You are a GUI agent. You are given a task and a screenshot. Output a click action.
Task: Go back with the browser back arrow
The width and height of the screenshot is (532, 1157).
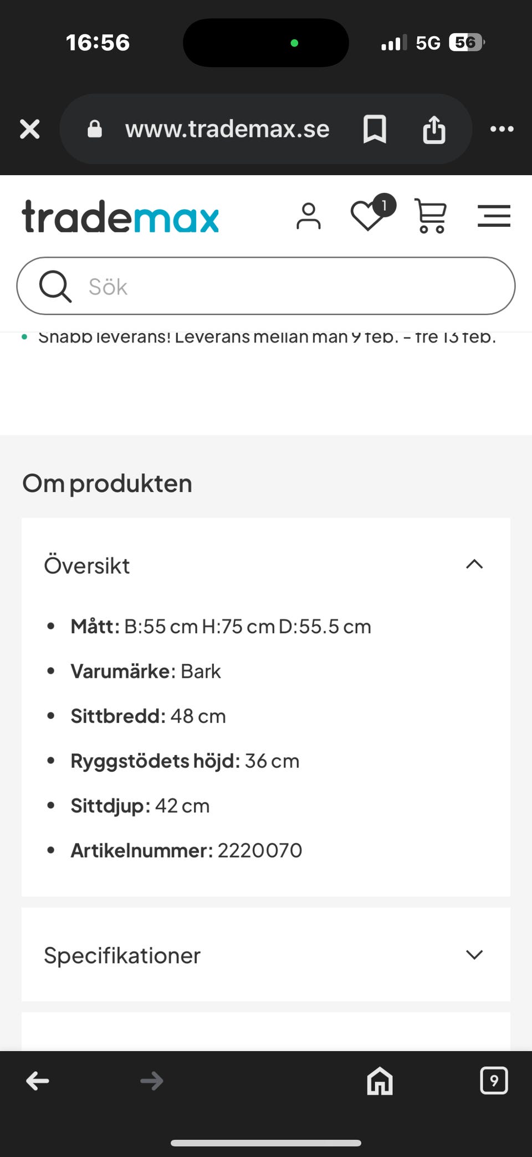[38, 1080]
